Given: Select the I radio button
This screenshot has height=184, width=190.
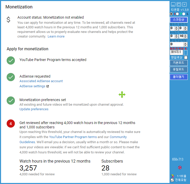Looking at the screenshot, I should click(x=171, y=14).
